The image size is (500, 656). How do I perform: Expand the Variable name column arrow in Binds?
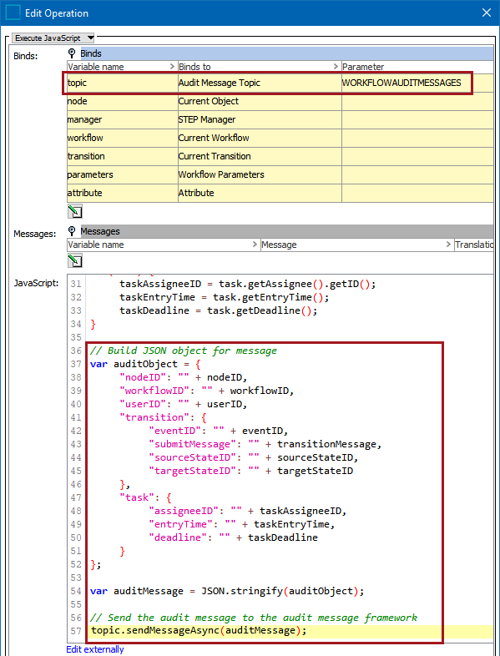[172, 67]
